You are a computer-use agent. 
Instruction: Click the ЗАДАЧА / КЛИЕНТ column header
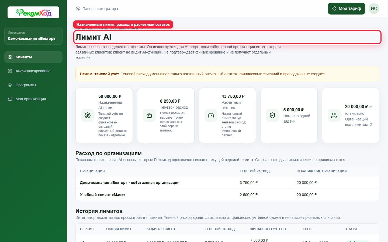pos(161,229)
